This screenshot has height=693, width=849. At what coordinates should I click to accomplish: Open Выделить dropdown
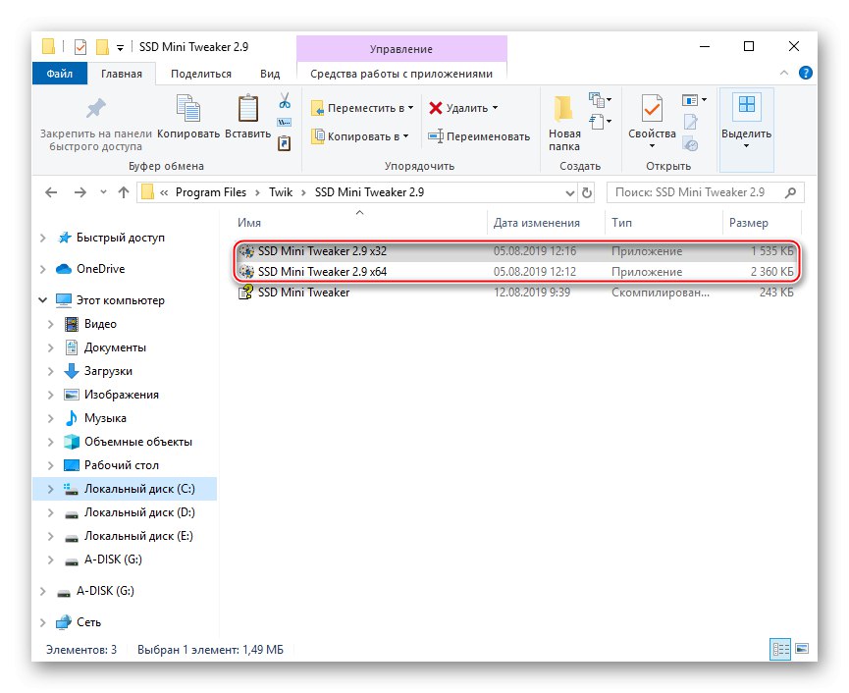pyautogui.click(x=746, y=146)
